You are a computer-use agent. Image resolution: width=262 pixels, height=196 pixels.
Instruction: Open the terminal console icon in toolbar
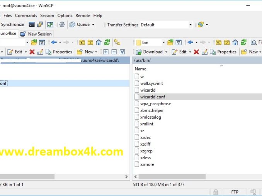(32, 25)
